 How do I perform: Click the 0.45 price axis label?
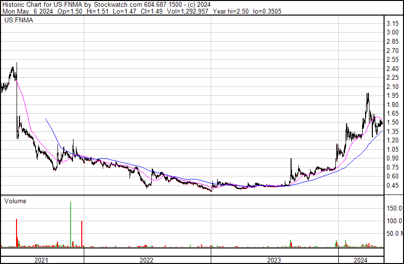click(393, 186)
